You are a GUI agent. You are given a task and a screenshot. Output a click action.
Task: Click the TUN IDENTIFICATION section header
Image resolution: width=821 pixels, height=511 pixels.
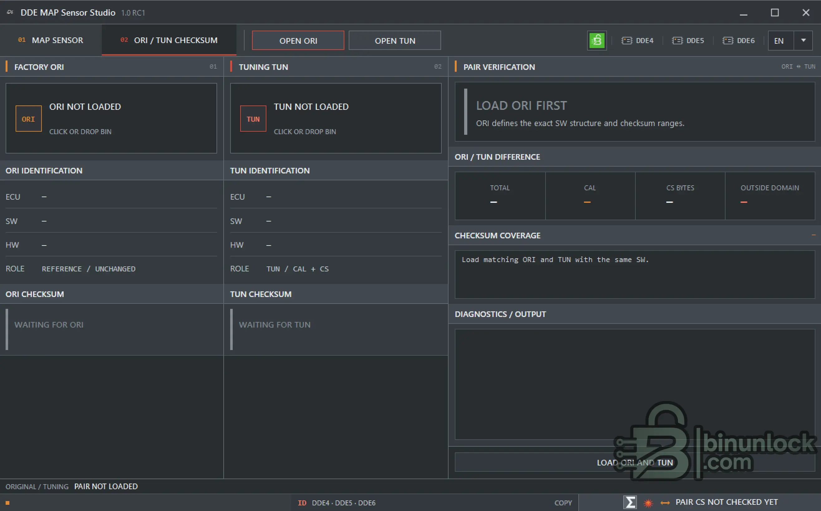coord(336,170)
